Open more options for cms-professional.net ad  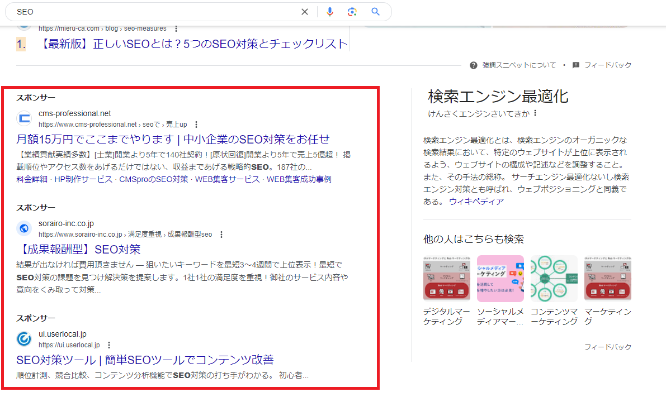click(196, 125)
